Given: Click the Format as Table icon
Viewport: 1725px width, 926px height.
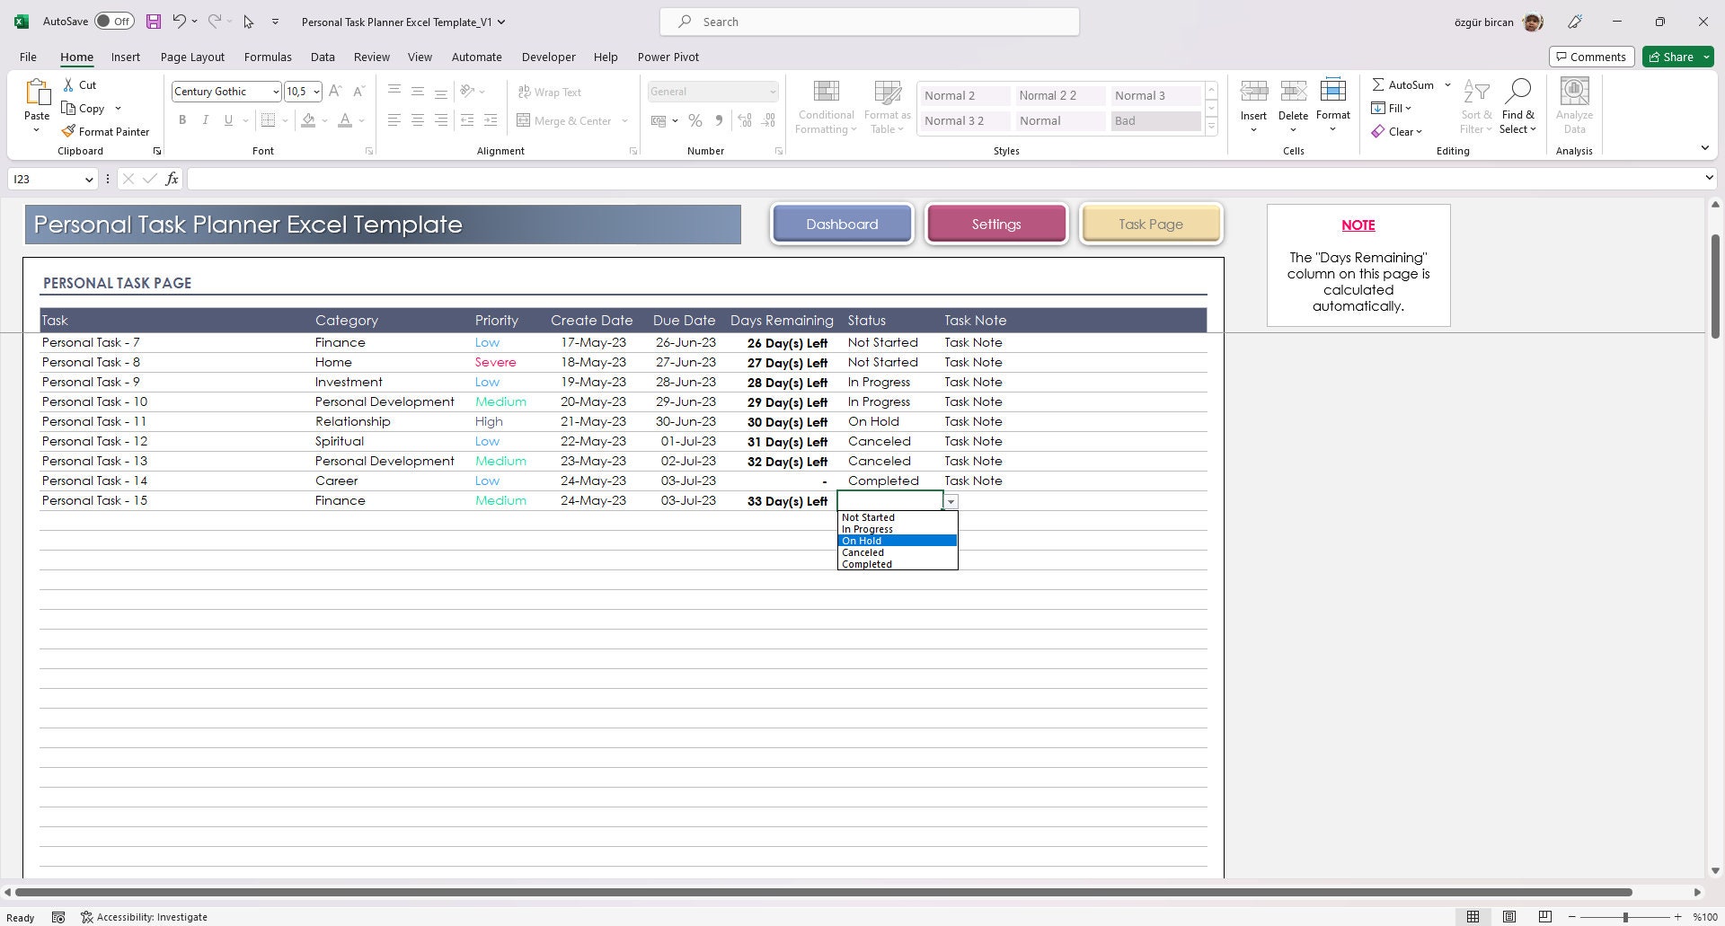Looking at the screenshot, I should 888,92.
